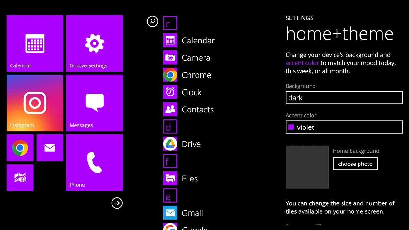Open the Gmail icon in the app list
The width and height of the screenshot is (409, 230).
(x=170, y=213)
